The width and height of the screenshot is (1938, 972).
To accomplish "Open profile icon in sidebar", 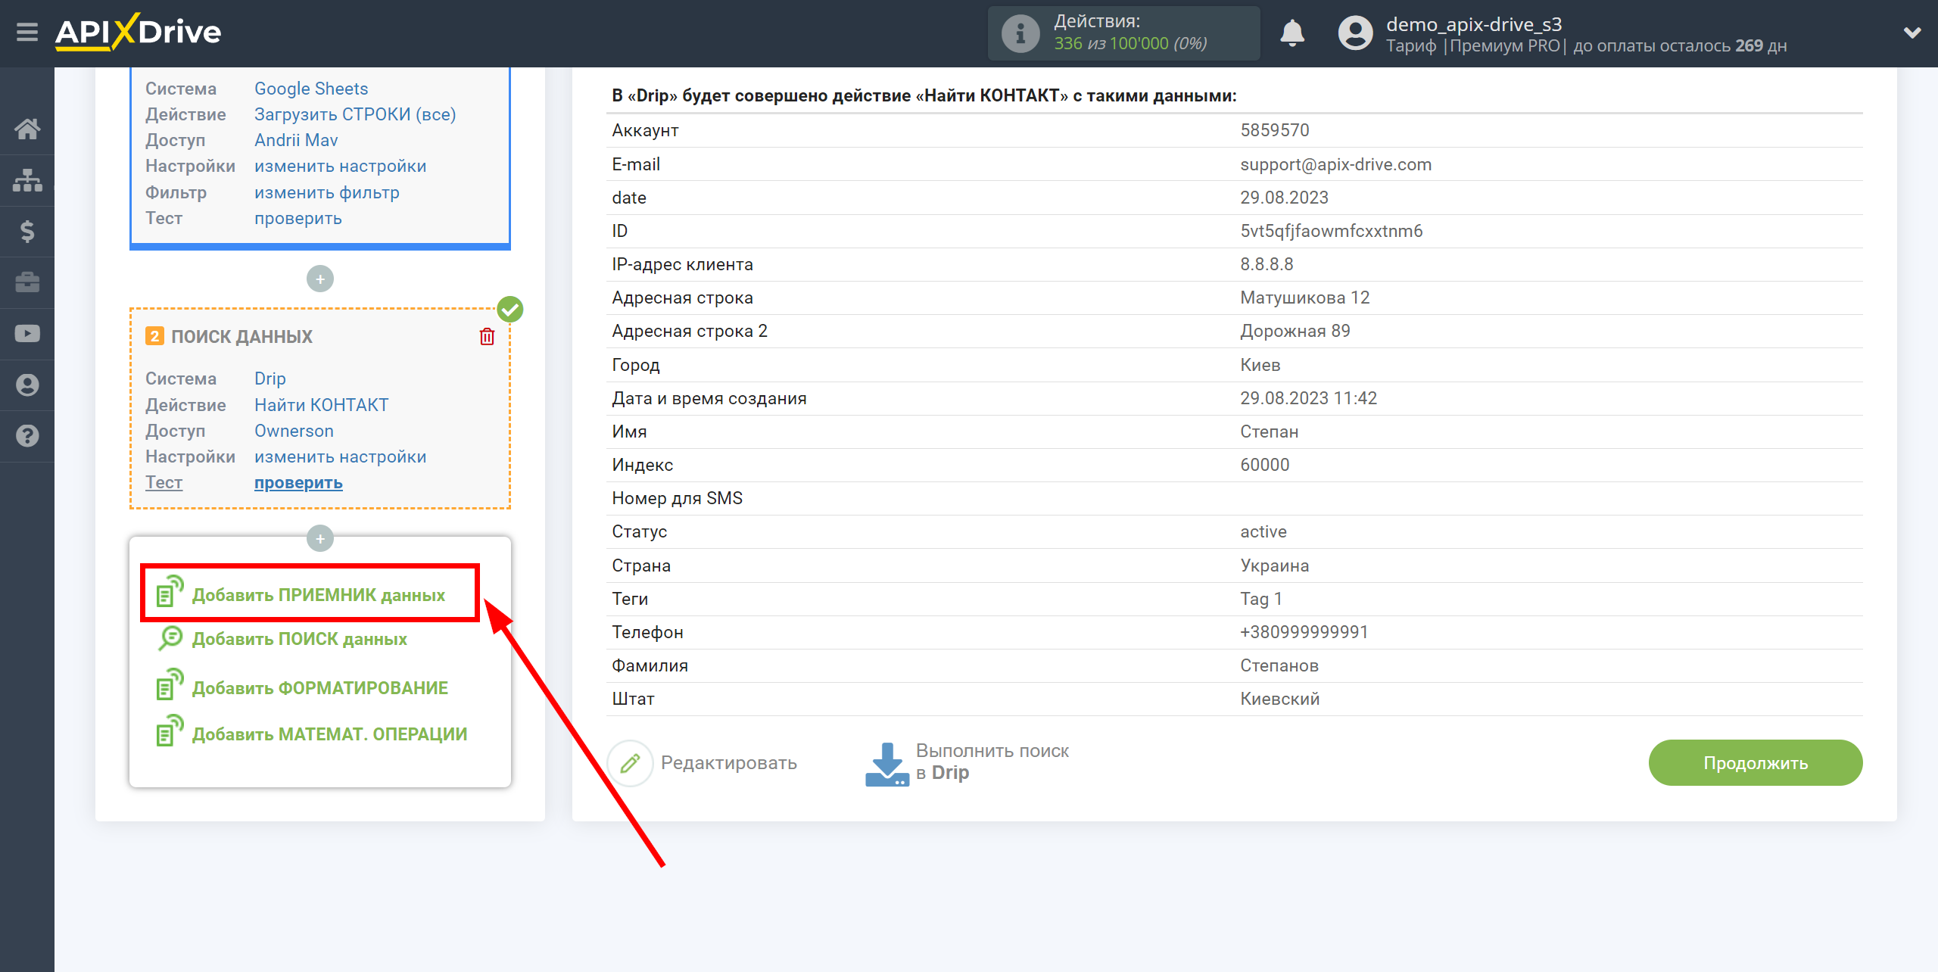I will [x=27, y=385].
